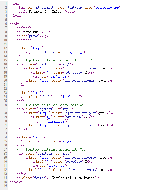
Task: Select line number 27 in the gutter
Action: point(5,109)
